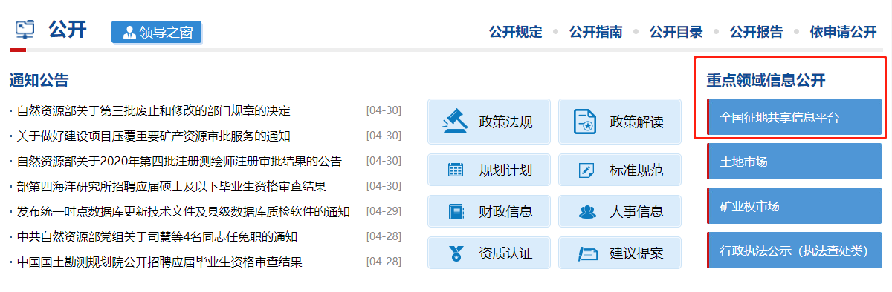Open 资质认证 section
The width and height of the screenshot is (892, 292).
click(489, 253)
